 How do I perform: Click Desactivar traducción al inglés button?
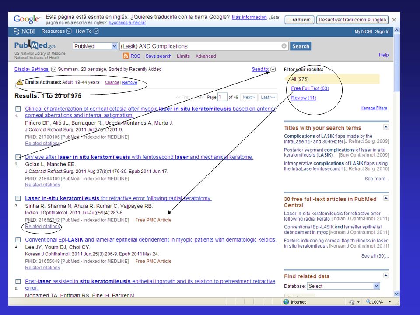[352, 20]
